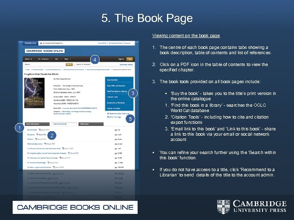Click the Register link

click(x=121, y=59)
